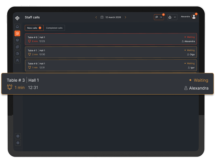
Task: Open the pie chart reports icon
Action: (17, 54)
